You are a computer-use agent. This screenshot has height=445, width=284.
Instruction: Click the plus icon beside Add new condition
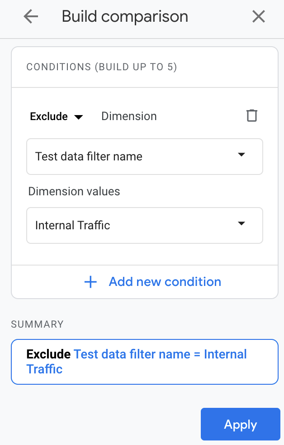90,282
